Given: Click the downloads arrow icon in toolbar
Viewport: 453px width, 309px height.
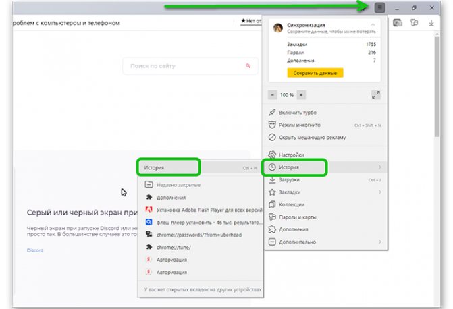Looking at the screenshot, I should (x=431, y=23).
